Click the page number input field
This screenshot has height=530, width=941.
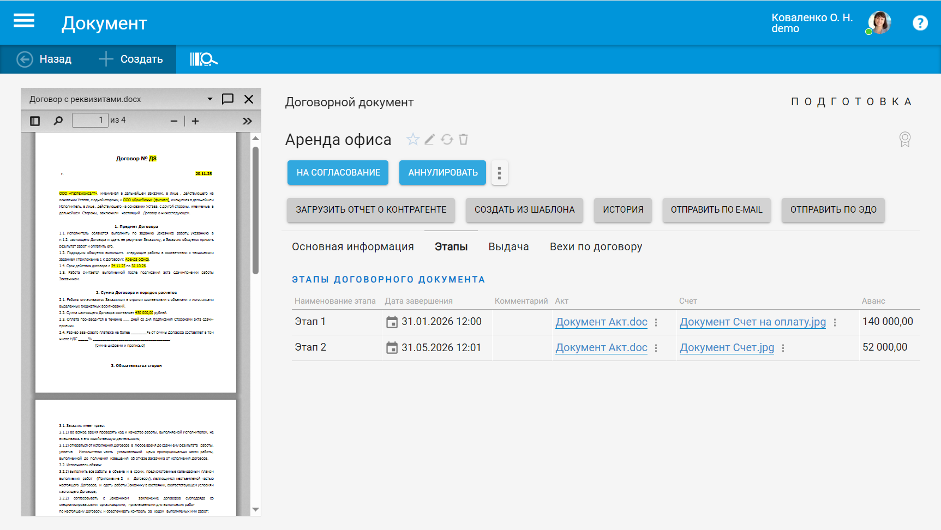(90, 121)
